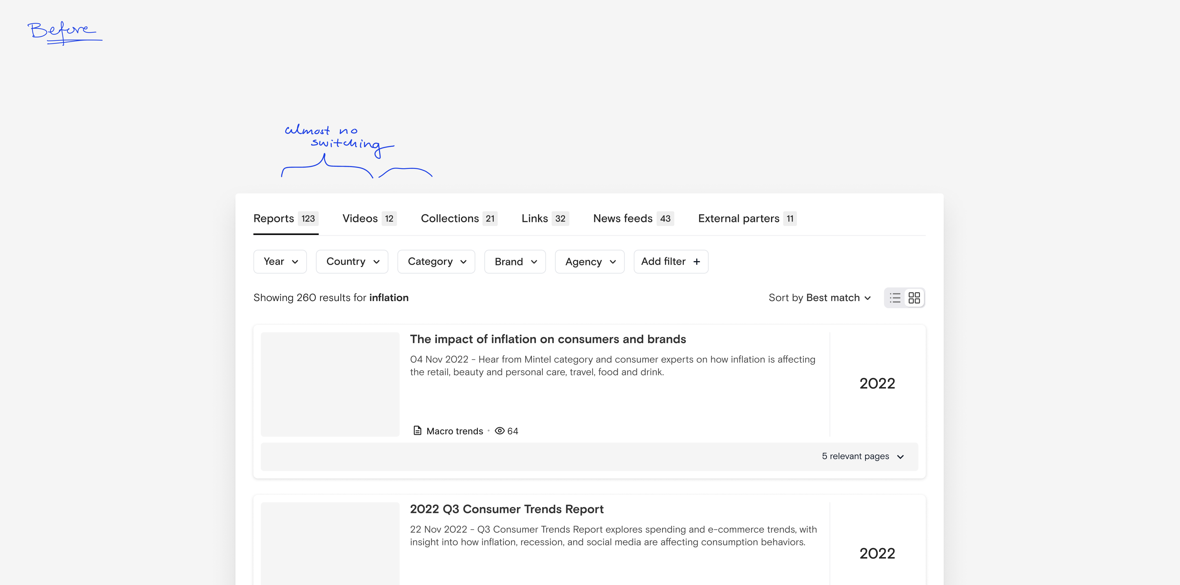Click the 11 badge on External parters
1180x585 pixels.
[x=790, y=219]
